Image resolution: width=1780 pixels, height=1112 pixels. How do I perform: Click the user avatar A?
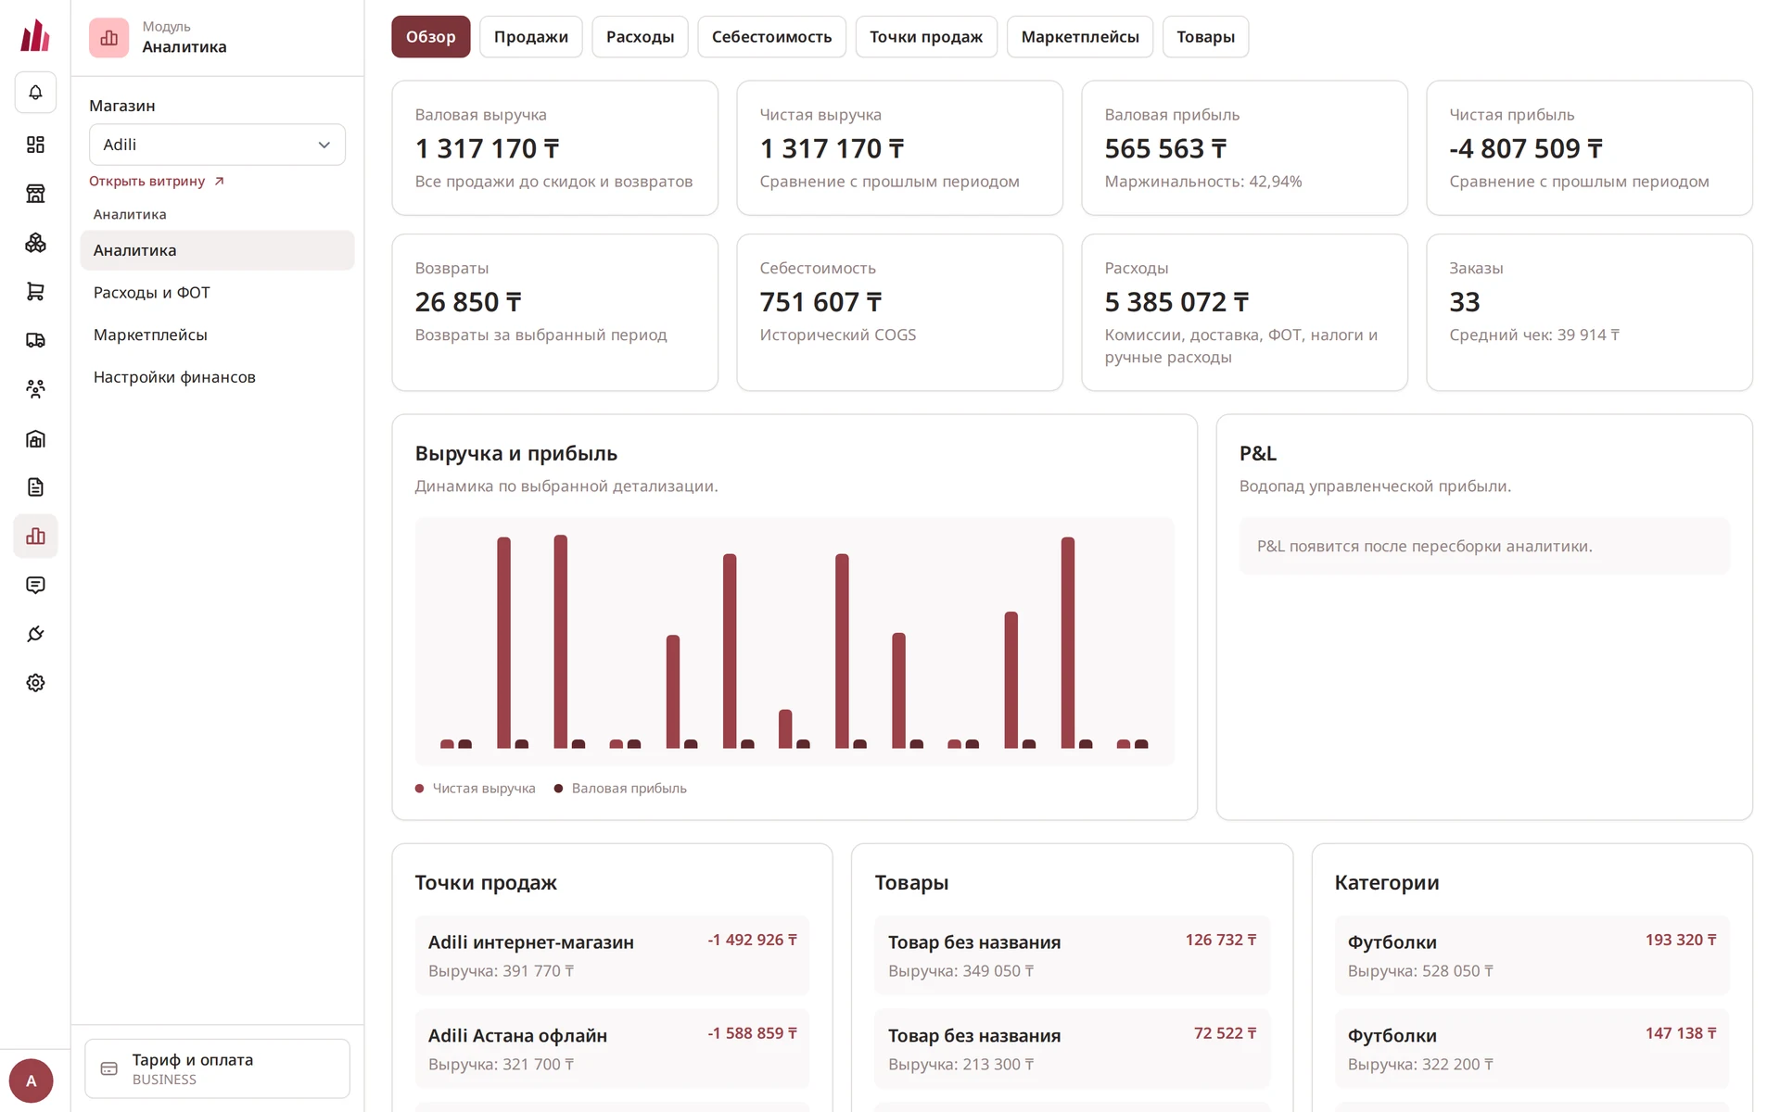coord(31,1080)
